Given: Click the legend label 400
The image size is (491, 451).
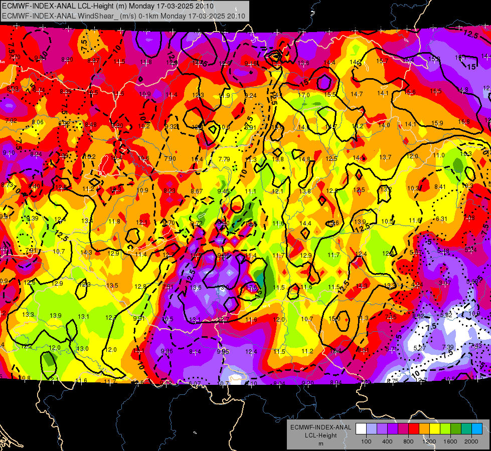Looking at the screenshot, I should tap(387, 441).
